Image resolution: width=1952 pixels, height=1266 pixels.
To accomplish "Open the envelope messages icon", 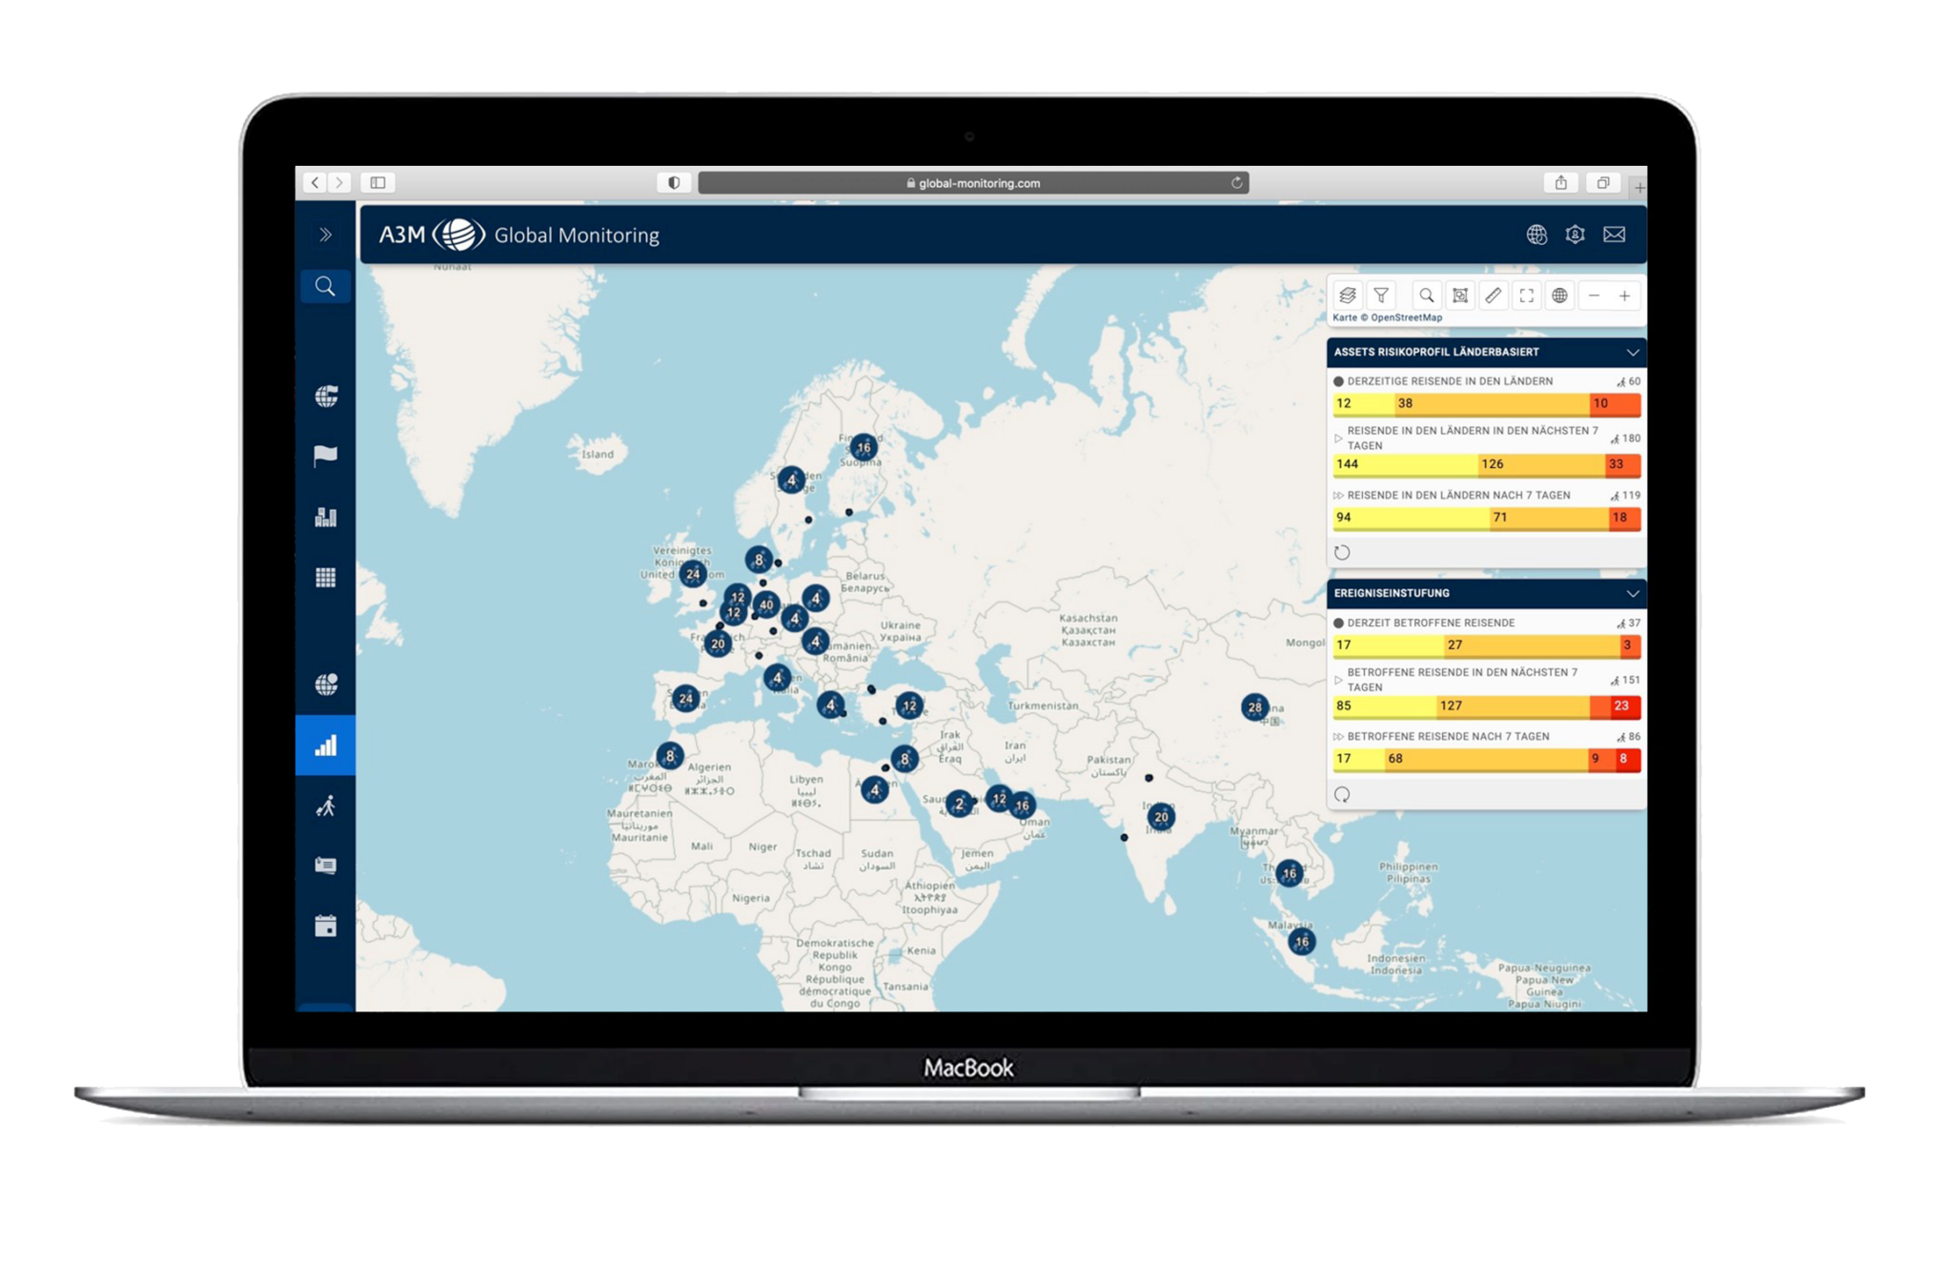I will [1615, 235].
